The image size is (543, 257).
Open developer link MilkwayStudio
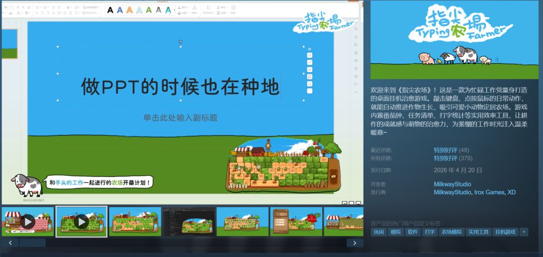click(x=452, y=184)
